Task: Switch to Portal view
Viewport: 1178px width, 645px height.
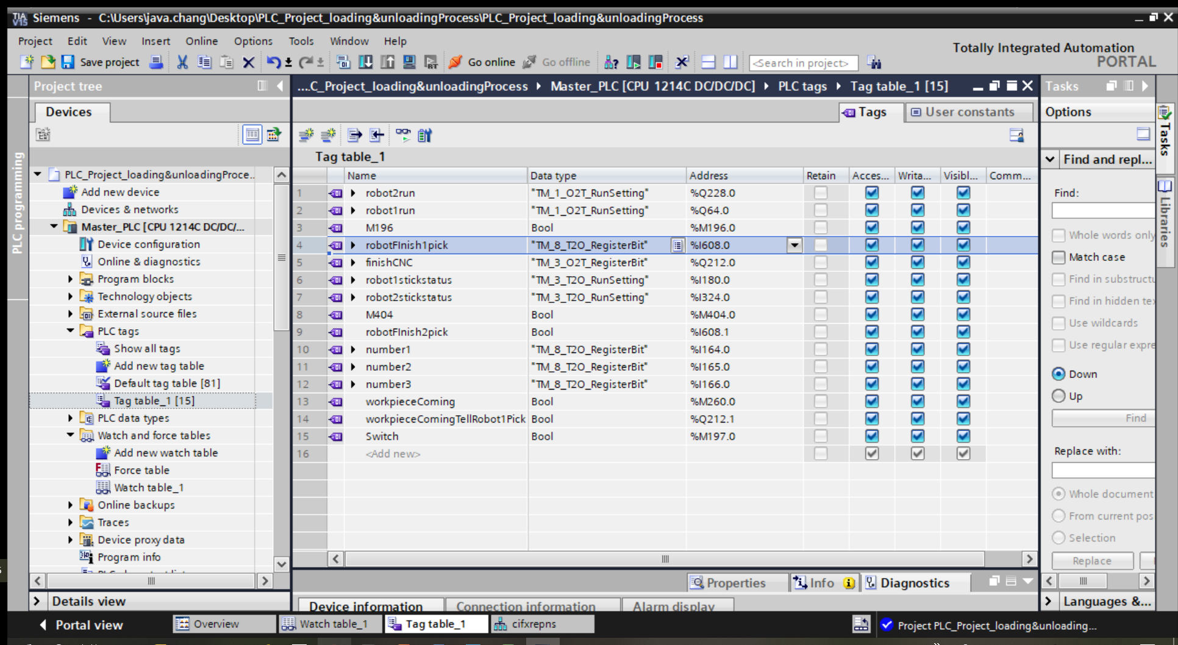Action: (x=81, y=625)
